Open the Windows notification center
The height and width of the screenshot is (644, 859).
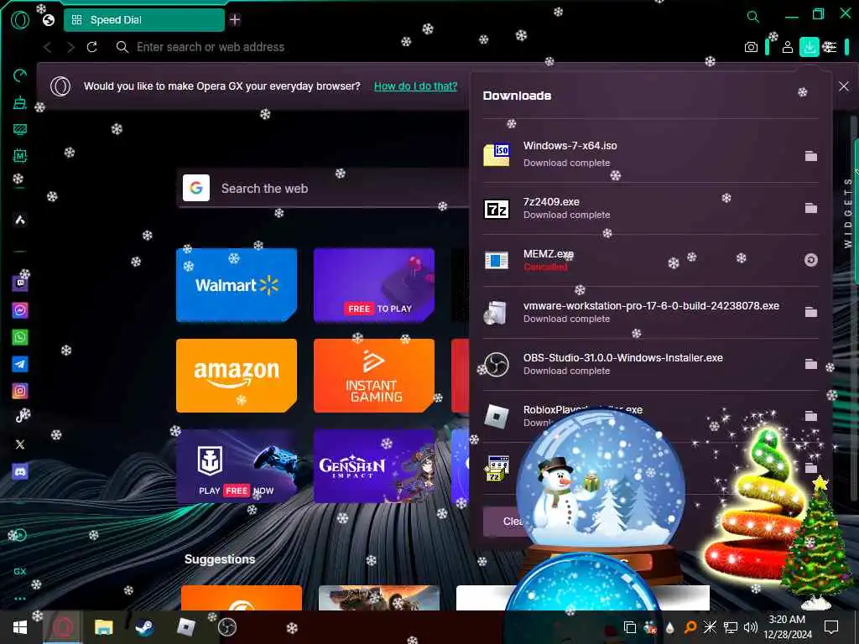tap(831, 627)
